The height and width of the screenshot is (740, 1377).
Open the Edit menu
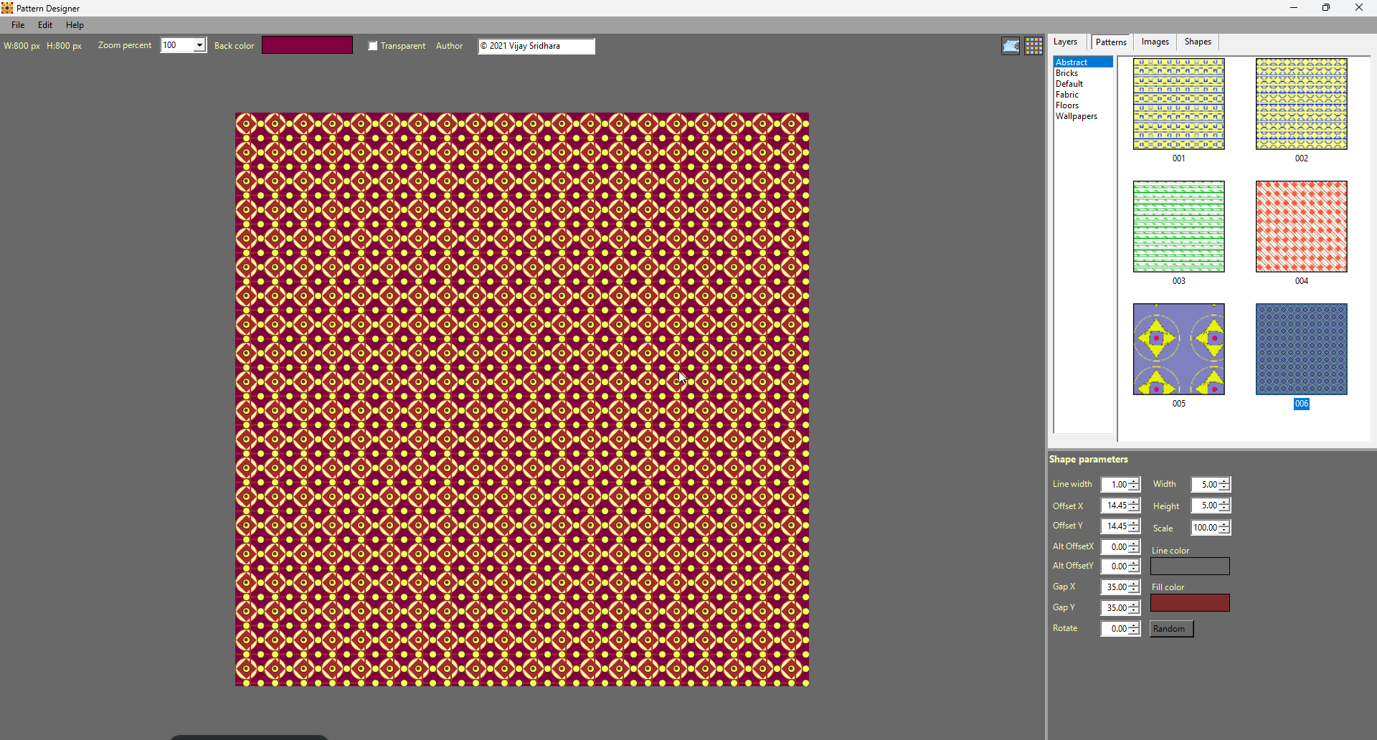(x=44, y=24)
